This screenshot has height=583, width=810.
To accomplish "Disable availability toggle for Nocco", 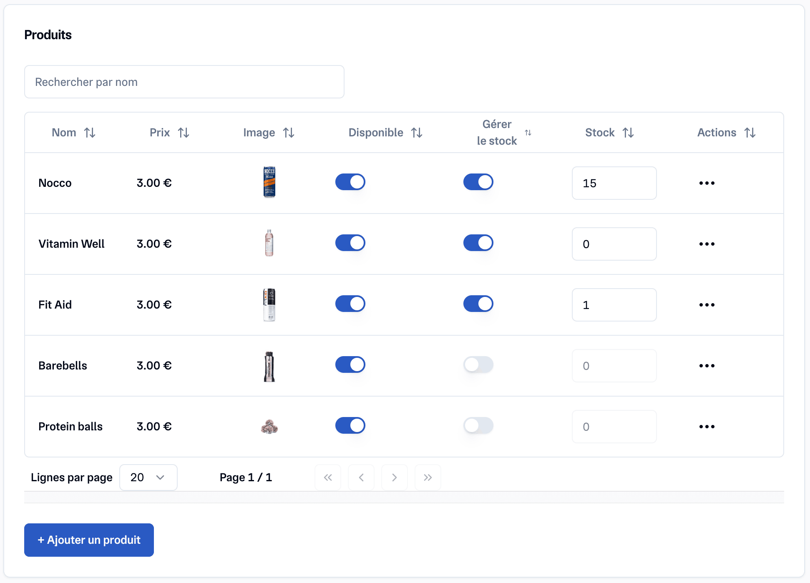I will (350, 182).
